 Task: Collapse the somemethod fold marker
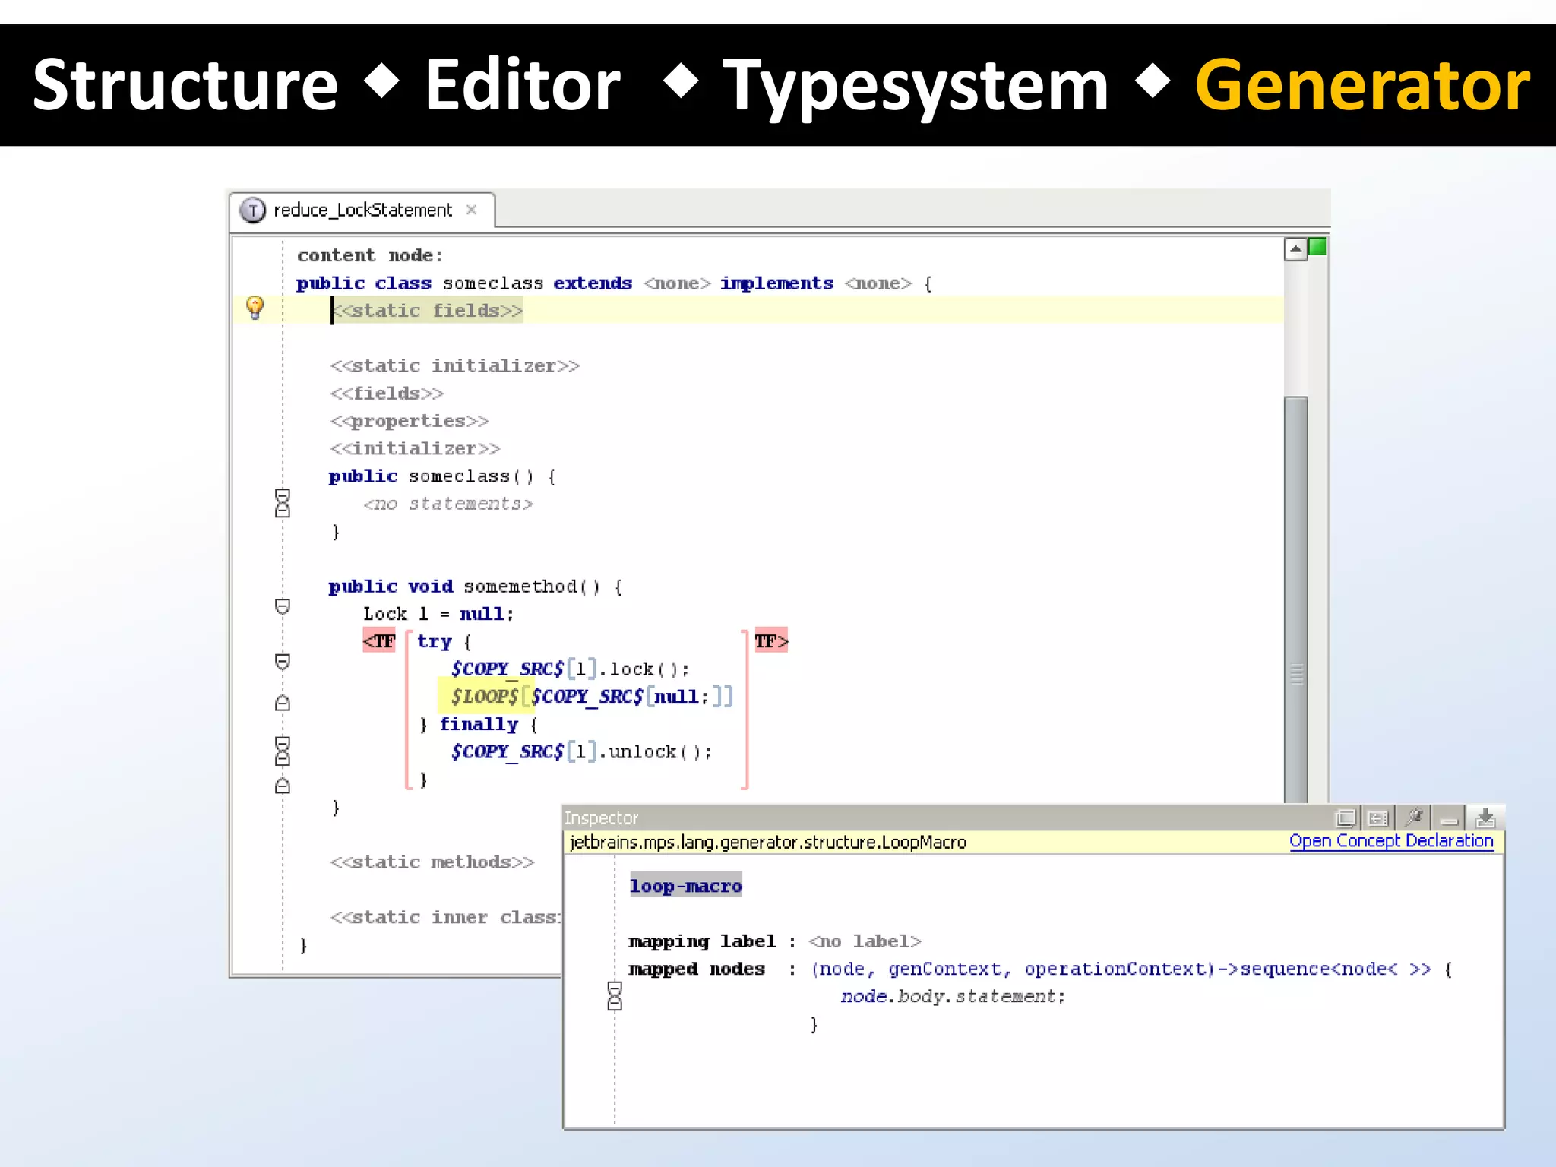point(283,606)
